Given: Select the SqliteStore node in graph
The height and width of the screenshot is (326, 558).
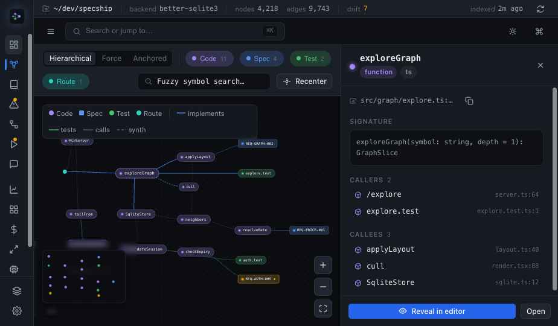Looking at the screenshot, I should coord(136,214).
